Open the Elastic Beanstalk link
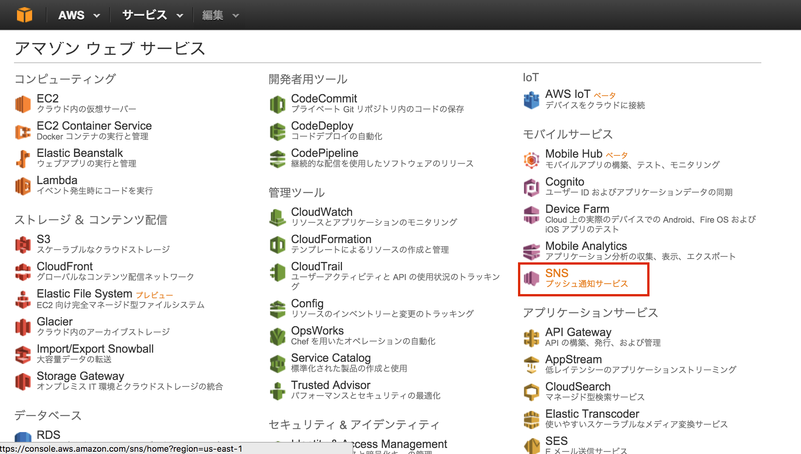801x454 pixels. point(80,153)
